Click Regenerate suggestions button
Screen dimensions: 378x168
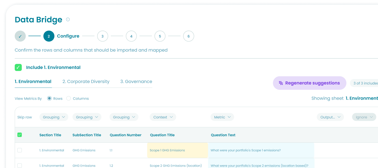309,83
